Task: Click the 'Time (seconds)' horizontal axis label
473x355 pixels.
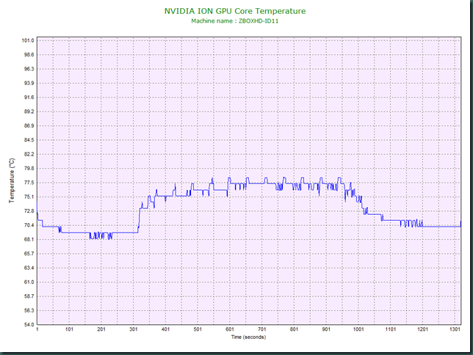Action: coord(248,337)
